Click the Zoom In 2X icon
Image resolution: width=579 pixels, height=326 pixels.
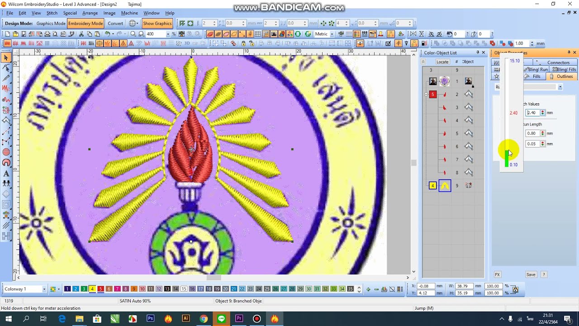[x=141, y=34]
